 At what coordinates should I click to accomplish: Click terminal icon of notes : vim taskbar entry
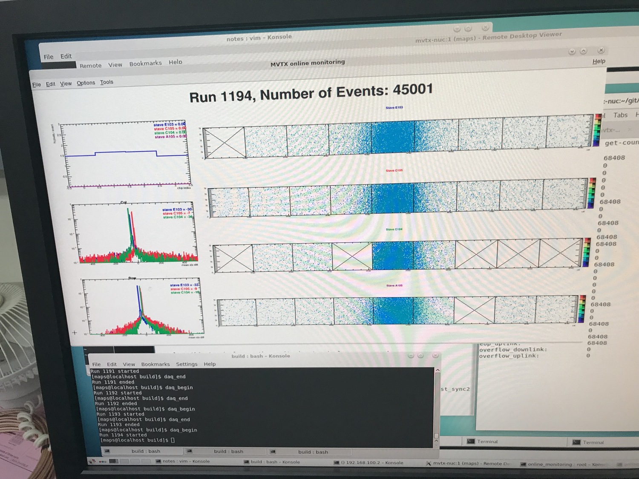(158, 461)
